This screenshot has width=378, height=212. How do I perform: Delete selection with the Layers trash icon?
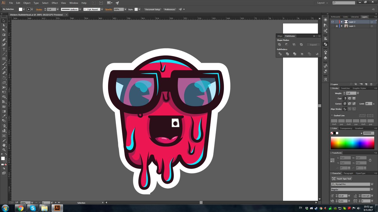coord(371,84)
